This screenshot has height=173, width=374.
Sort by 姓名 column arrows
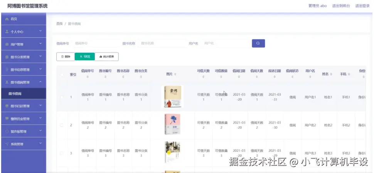(331, 74)
